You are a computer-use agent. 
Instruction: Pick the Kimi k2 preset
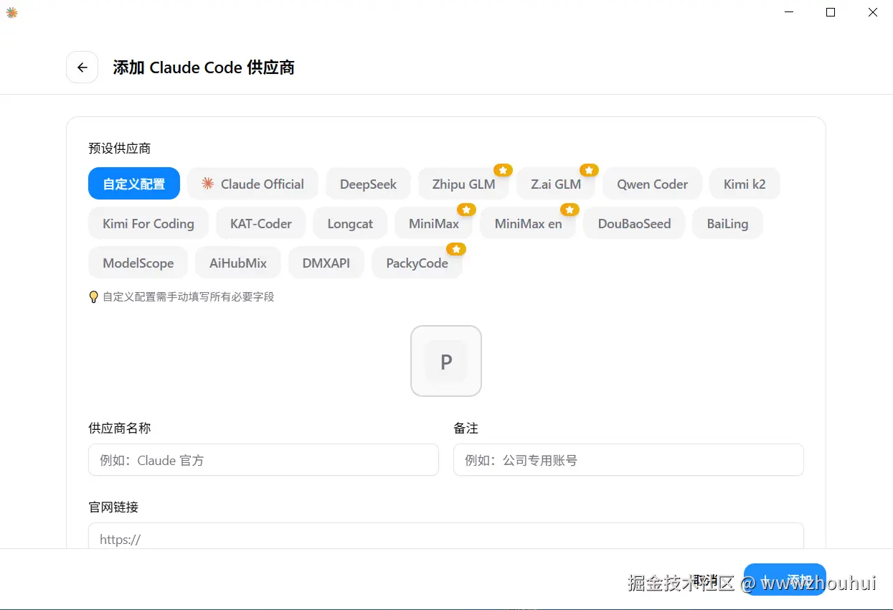(745, 184)
